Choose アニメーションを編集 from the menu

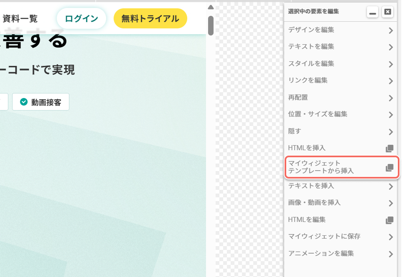click(x=341, y=254)
